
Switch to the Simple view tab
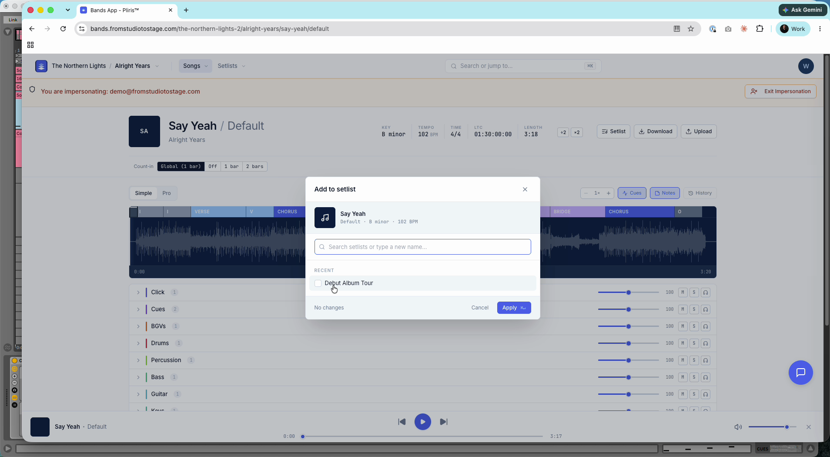pyautogui.click(x=143, y=193)
